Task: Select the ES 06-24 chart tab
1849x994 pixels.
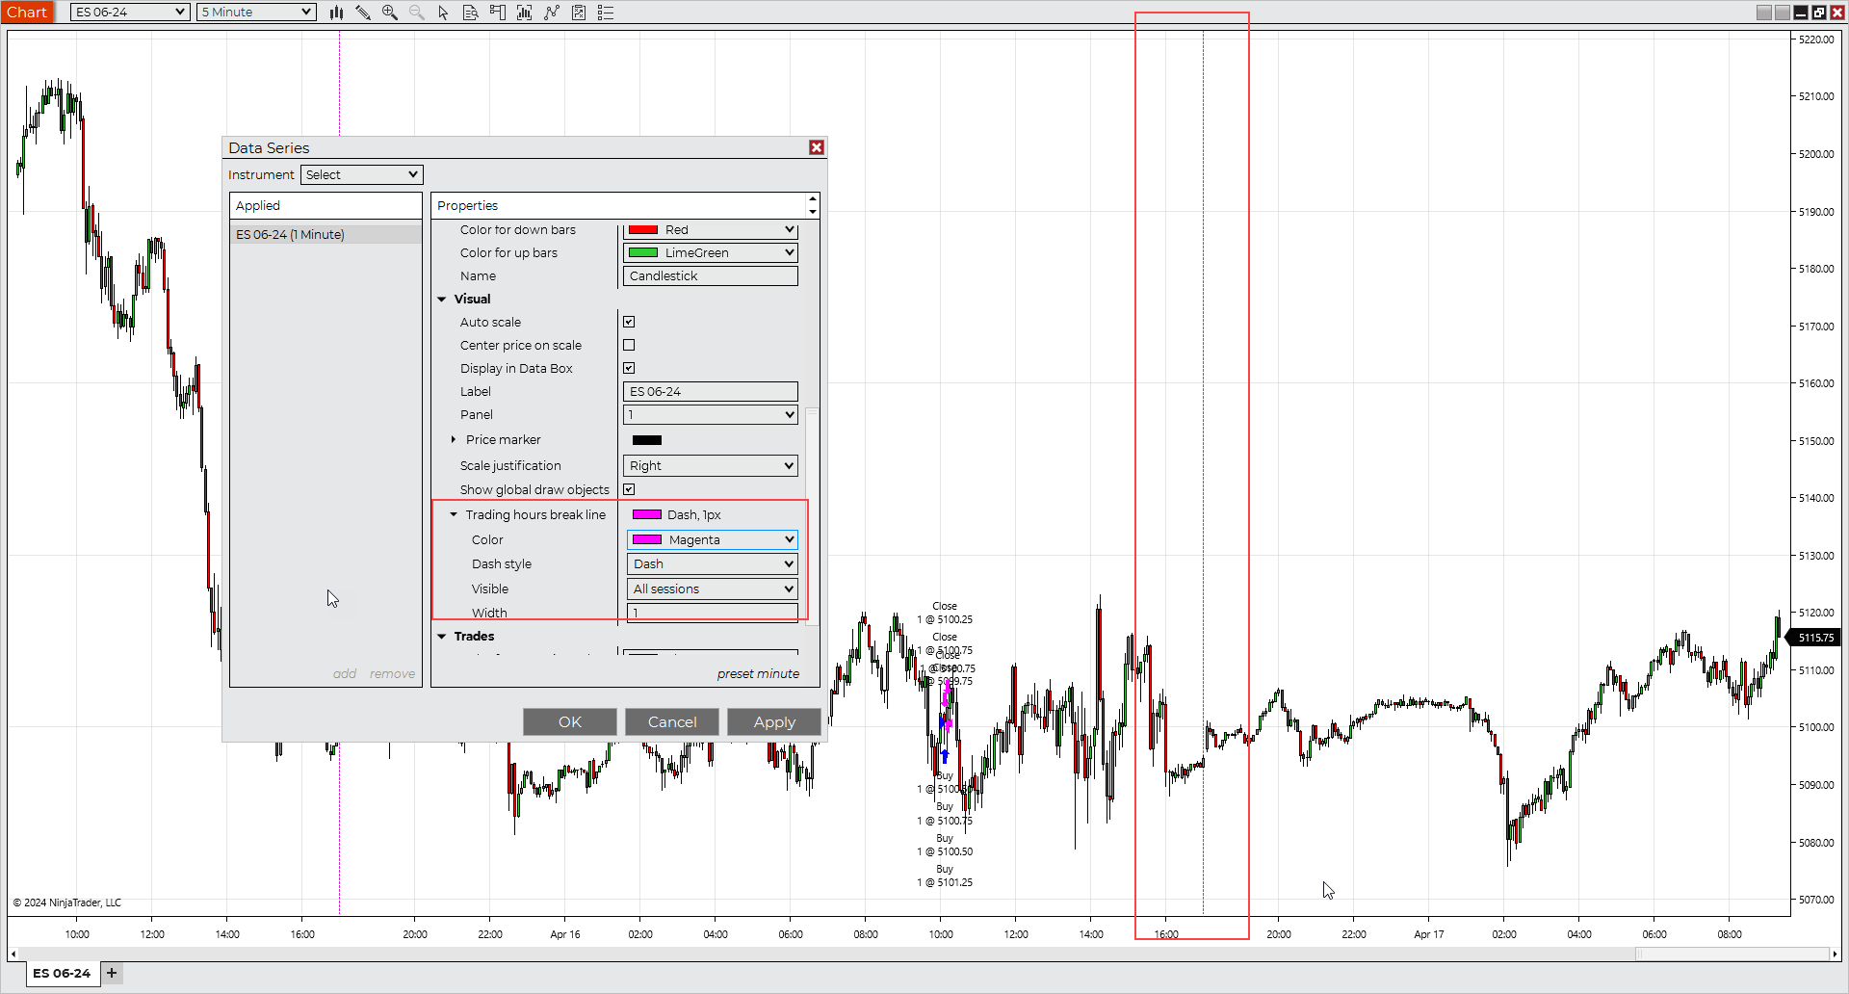Action: coord(62,973)
